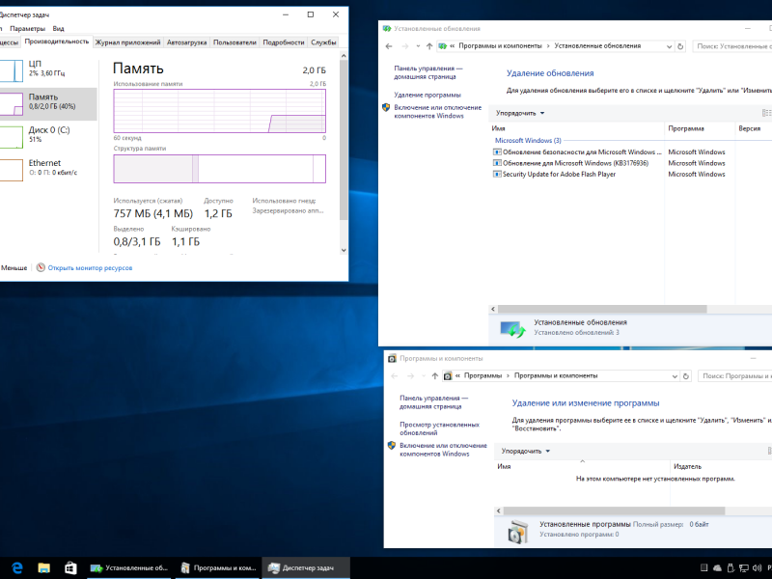Viewport: 772px width, 579px height.
Task: Select Ethernet in Task Manager sidebar
Action: [x=48, y=170]
